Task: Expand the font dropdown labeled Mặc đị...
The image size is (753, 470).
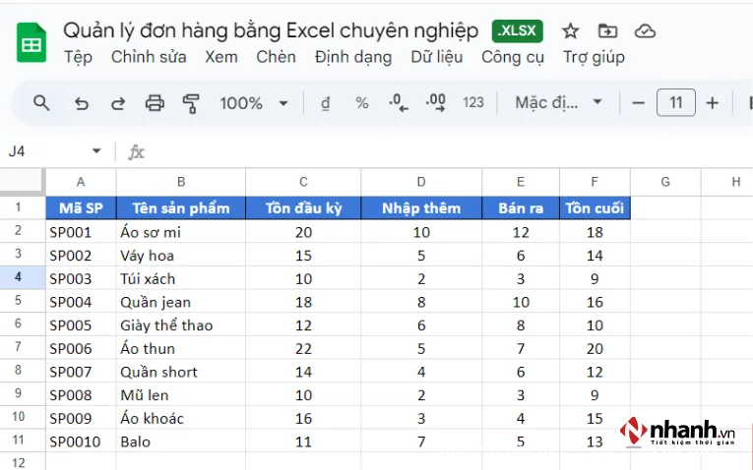Action: pos(559,103)
